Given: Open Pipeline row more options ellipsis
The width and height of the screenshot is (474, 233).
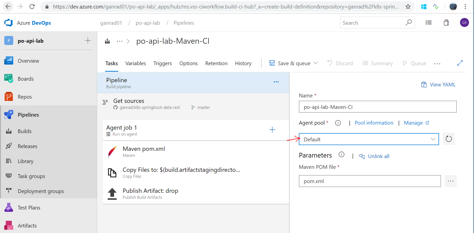Looking at the screenshot, I should pyautogui.click(x=276, y=82).
